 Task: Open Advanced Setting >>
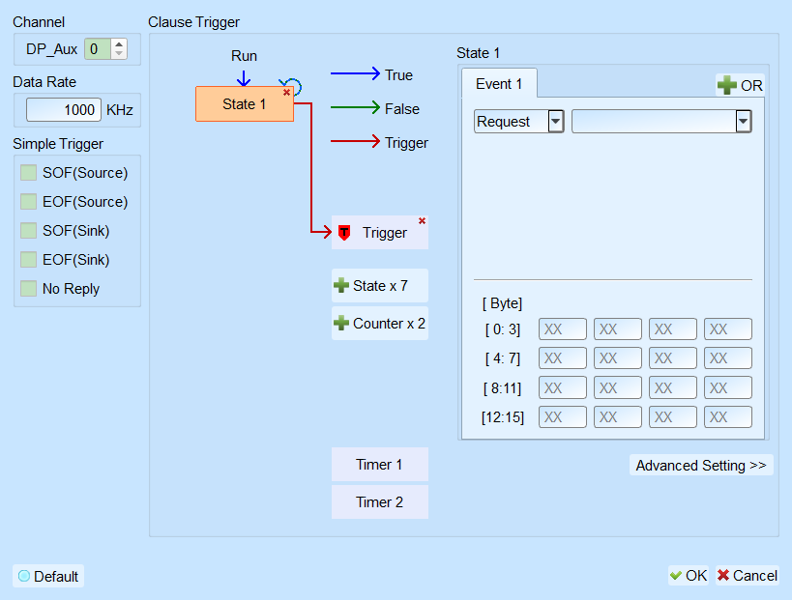tap(701, 465)
